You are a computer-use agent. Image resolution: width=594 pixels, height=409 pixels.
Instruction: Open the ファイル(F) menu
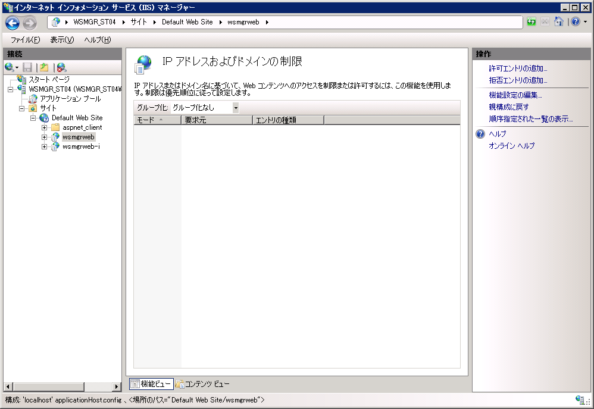(25, 40)
